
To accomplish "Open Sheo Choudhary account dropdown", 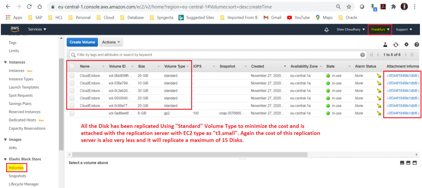I will (351, 29).
